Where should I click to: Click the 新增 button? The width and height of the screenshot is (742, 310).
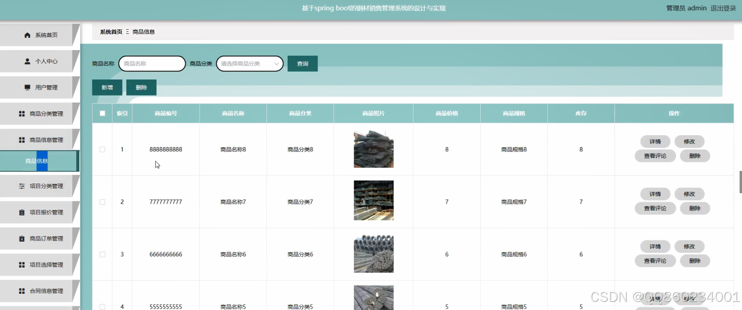click(x=107, y=87)
